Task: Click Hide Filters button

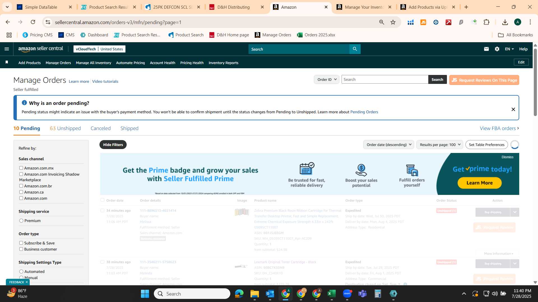Action: pyautogui.click(x=113, y=145)
